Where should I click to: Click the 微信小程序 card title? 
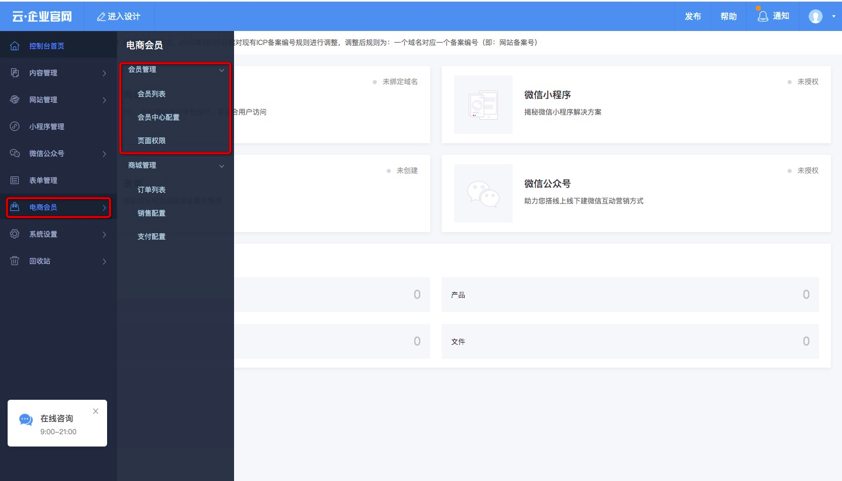(x=548, y=95)
